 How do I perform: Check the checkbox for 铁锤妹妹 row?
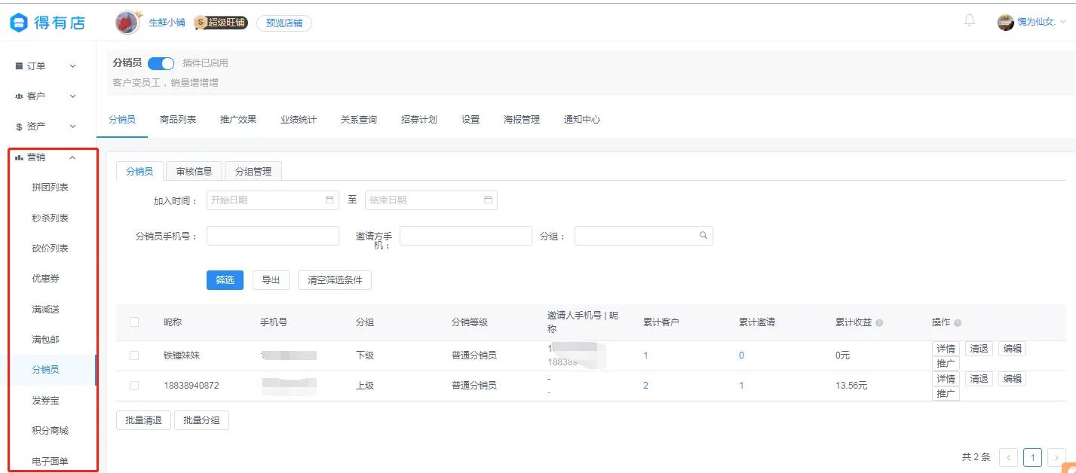tap(133, 355)
